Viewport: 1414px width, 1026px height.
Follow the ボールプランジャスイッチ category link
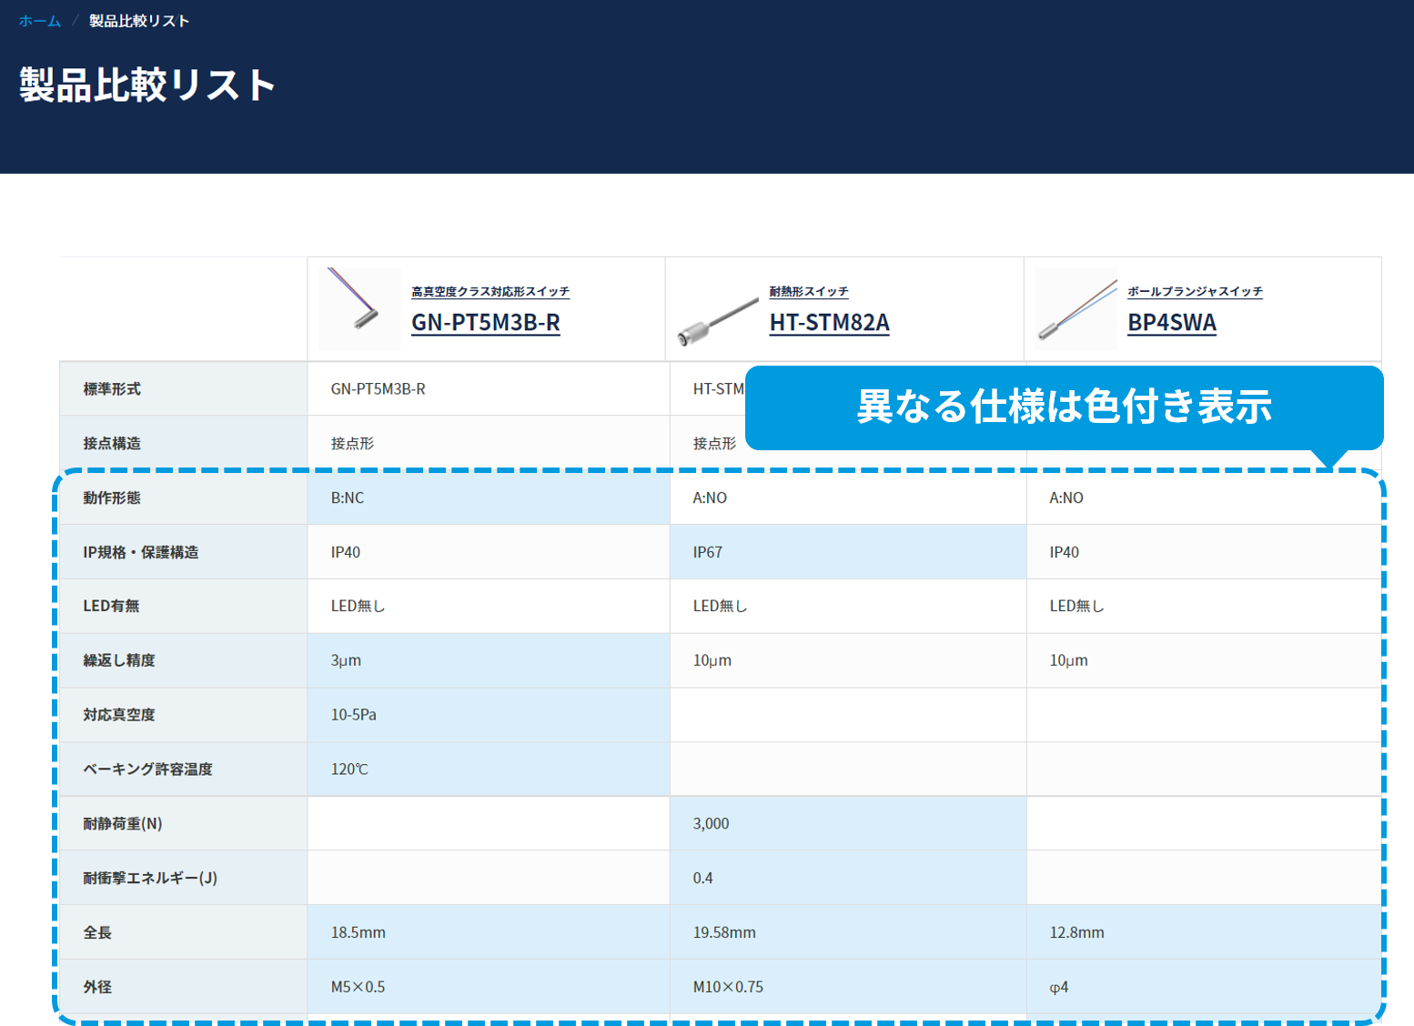1196,292
